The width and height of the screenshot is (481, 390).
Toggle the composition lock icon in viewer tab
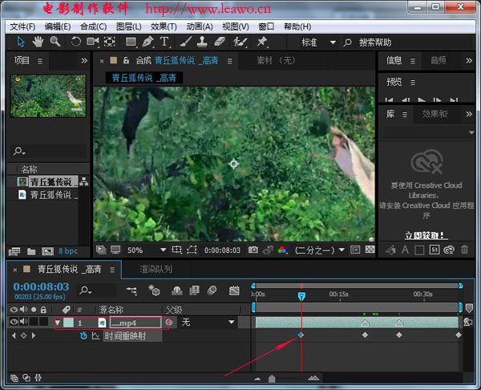point(126,60)
